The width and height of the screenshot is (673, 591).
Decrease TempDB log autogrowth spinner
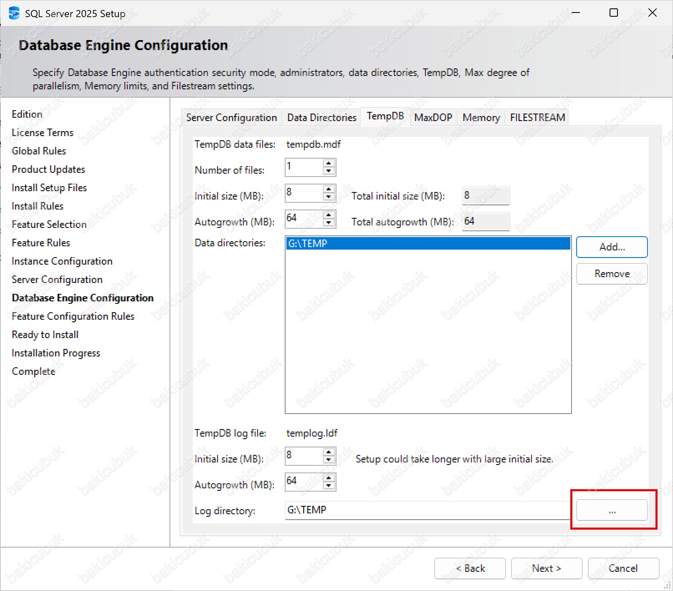tap(329, 486)
